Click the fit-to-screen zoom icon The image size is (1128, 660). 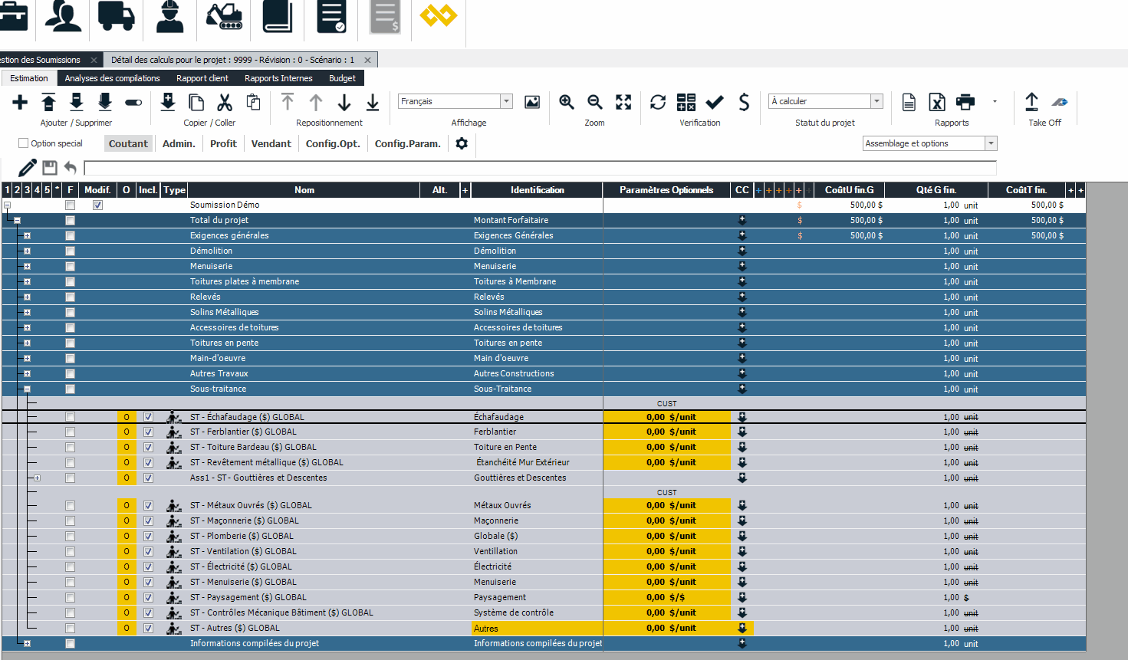click(x=623, y=102)
